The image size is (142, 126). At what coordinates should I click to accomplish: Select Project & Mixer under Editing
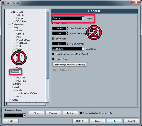23,40
